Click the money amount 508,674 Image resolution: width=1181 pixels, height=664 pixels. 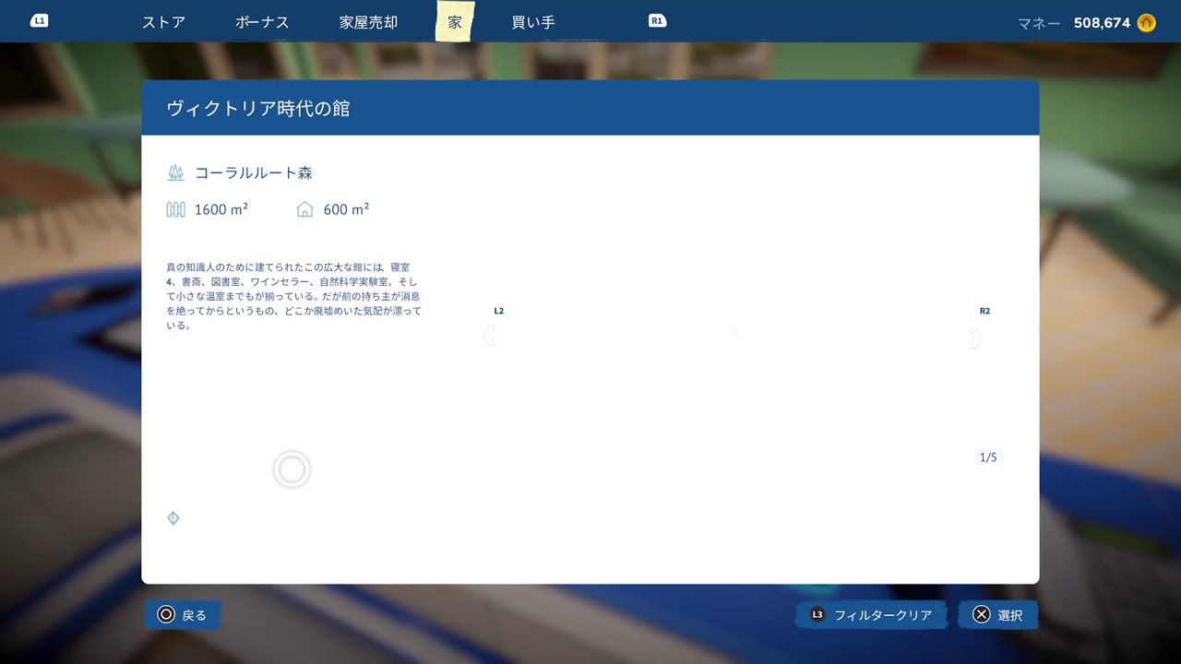1102,23
